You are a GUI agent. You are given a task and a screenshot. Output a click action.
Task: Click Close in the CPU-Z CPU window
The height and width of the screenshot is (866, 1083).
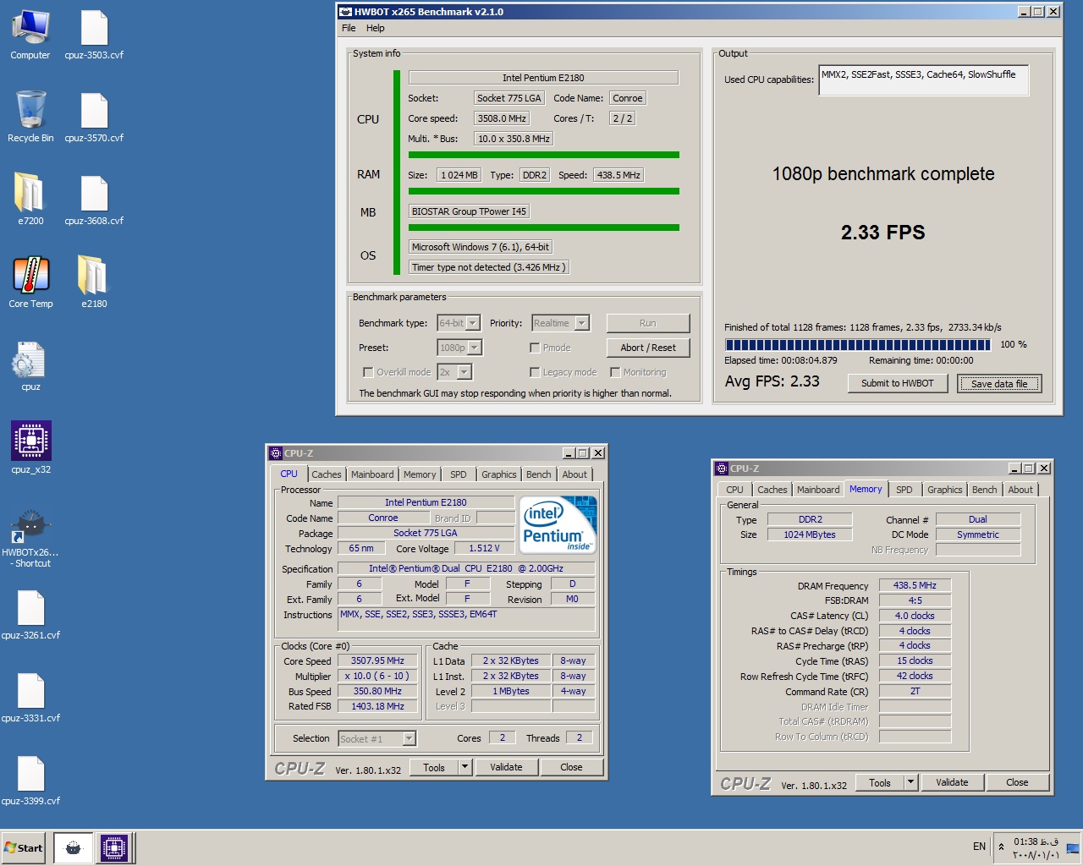click(571, 767)
